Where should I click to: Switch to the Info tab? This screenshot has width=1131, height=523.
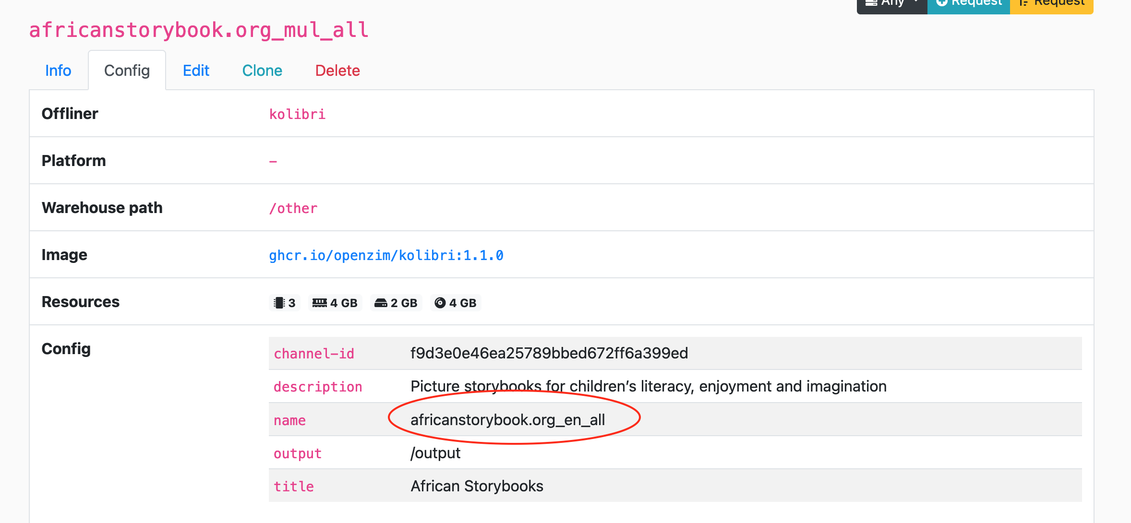coord(58,70)
